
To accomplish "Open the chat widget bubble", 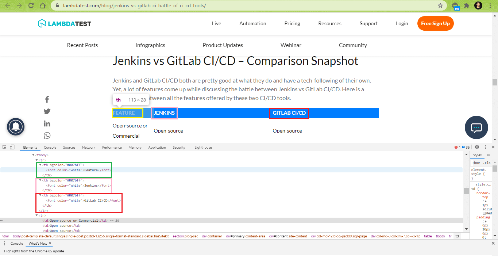I will pyautogui.click(x=476, y=127).
